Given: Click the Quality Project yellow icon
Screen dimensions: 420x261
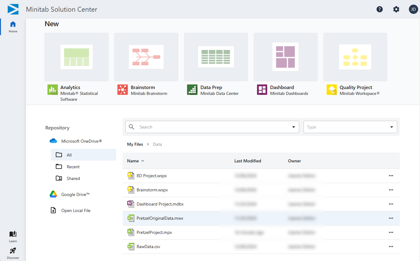Looking at the screenshot, I should [x=332, y=90].
